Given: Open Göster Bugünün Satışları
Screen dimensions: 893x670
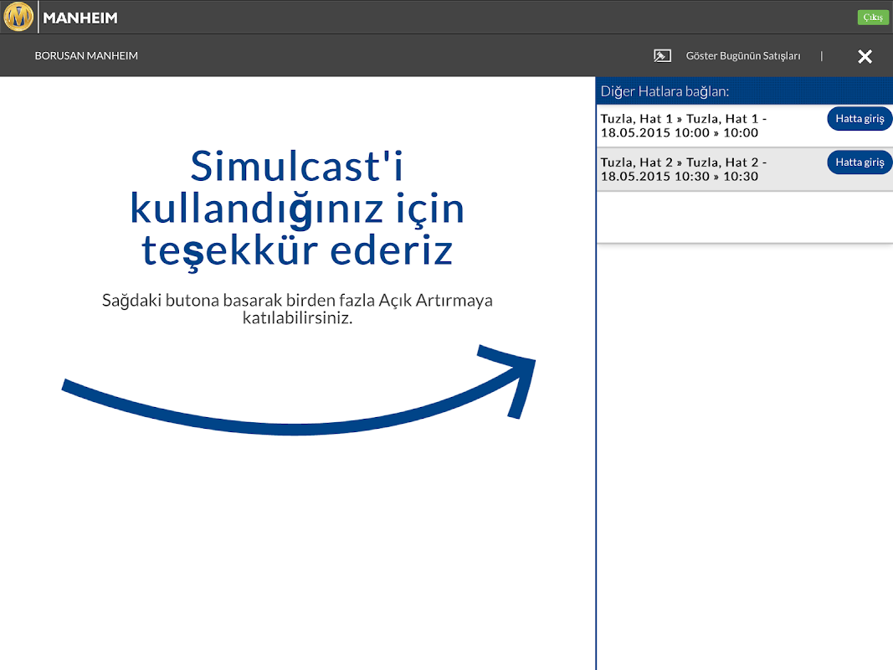Looking at the screenshot, I should click(742, 56).
